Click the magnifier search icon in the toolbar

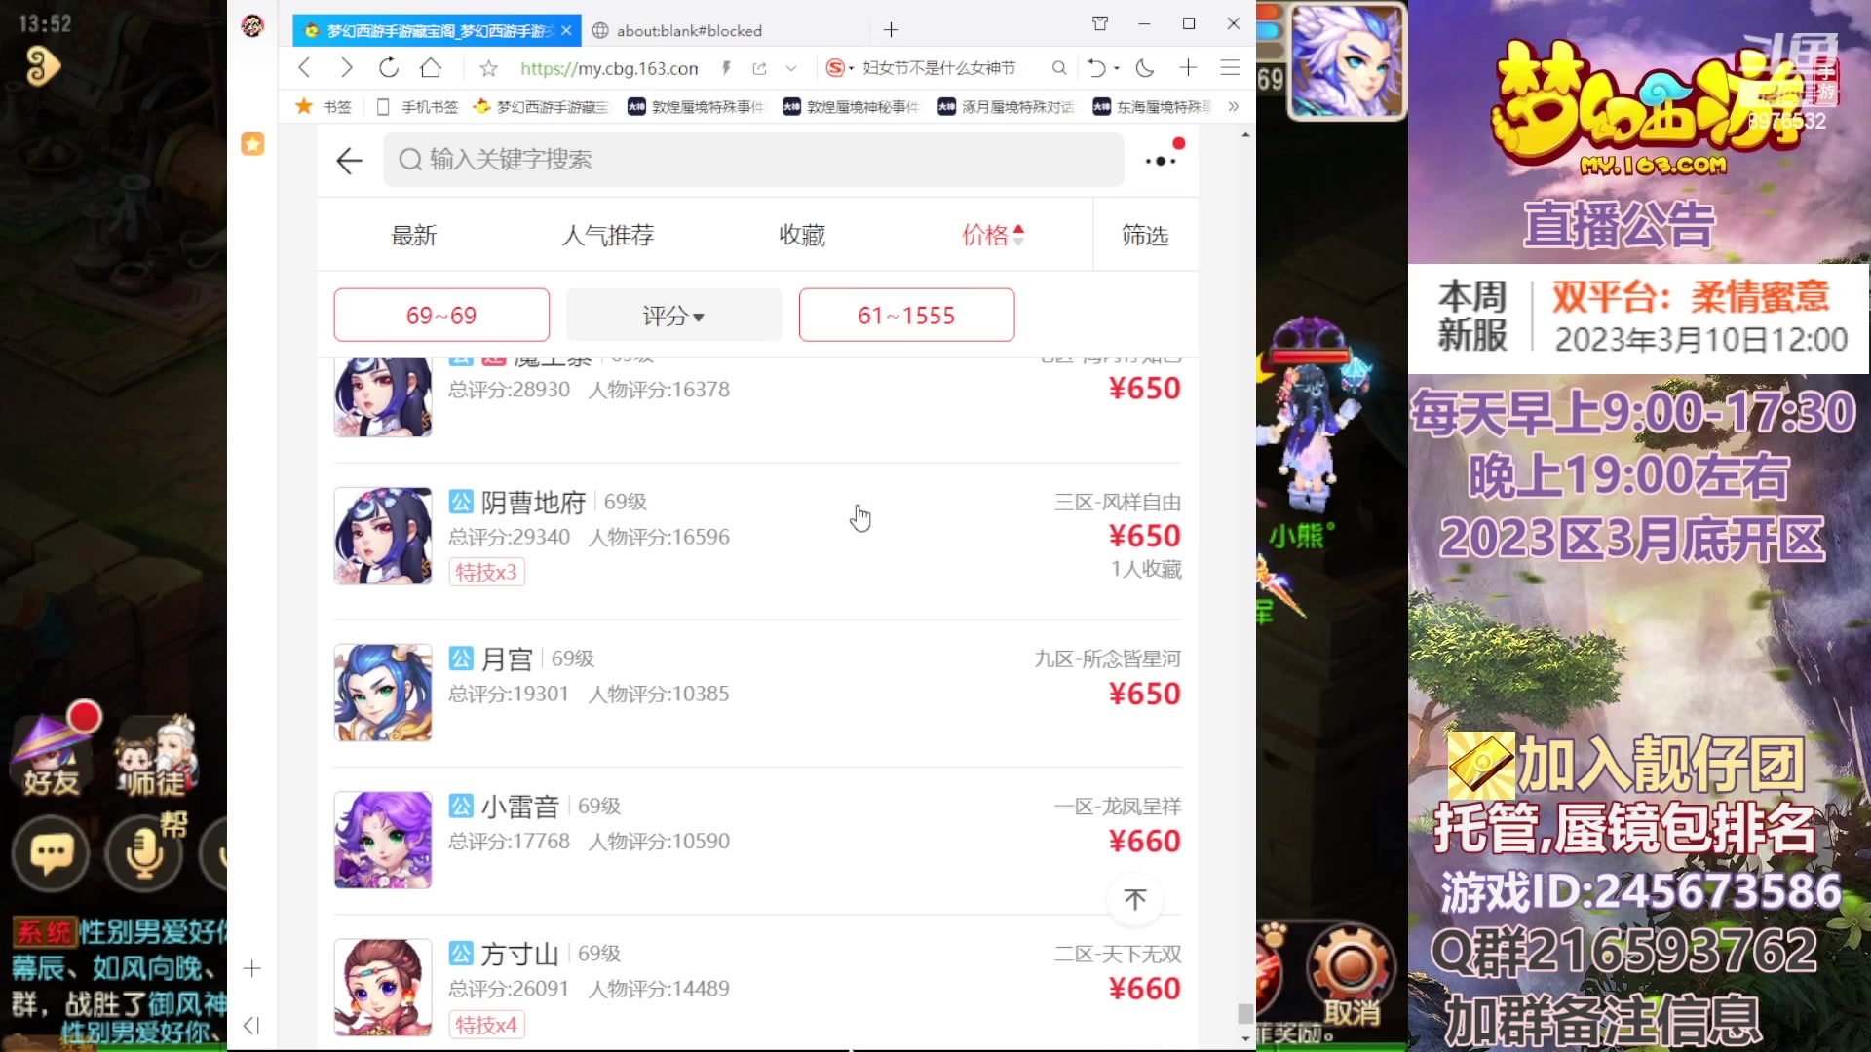pyautogui.click(x=1059, y=67)
